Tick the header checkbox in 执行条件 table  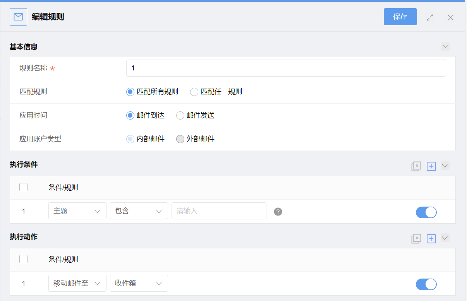coord(23,187)
